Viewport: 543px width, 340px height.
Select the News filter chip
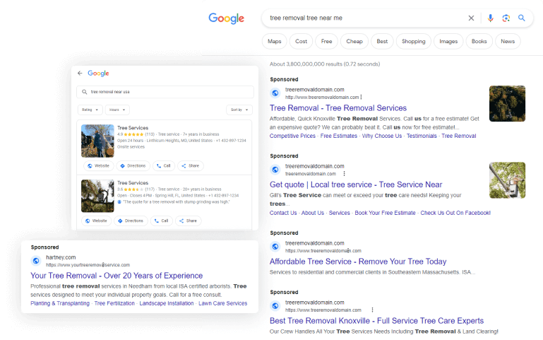tap(508, 41)
